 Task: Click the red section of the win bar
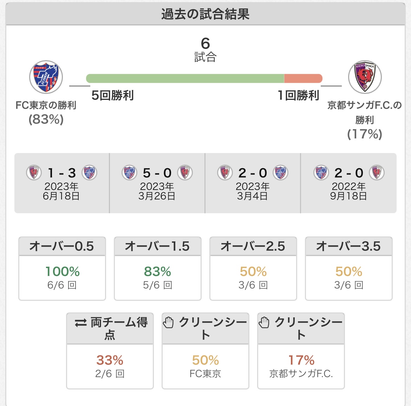(x=303, y=78)
